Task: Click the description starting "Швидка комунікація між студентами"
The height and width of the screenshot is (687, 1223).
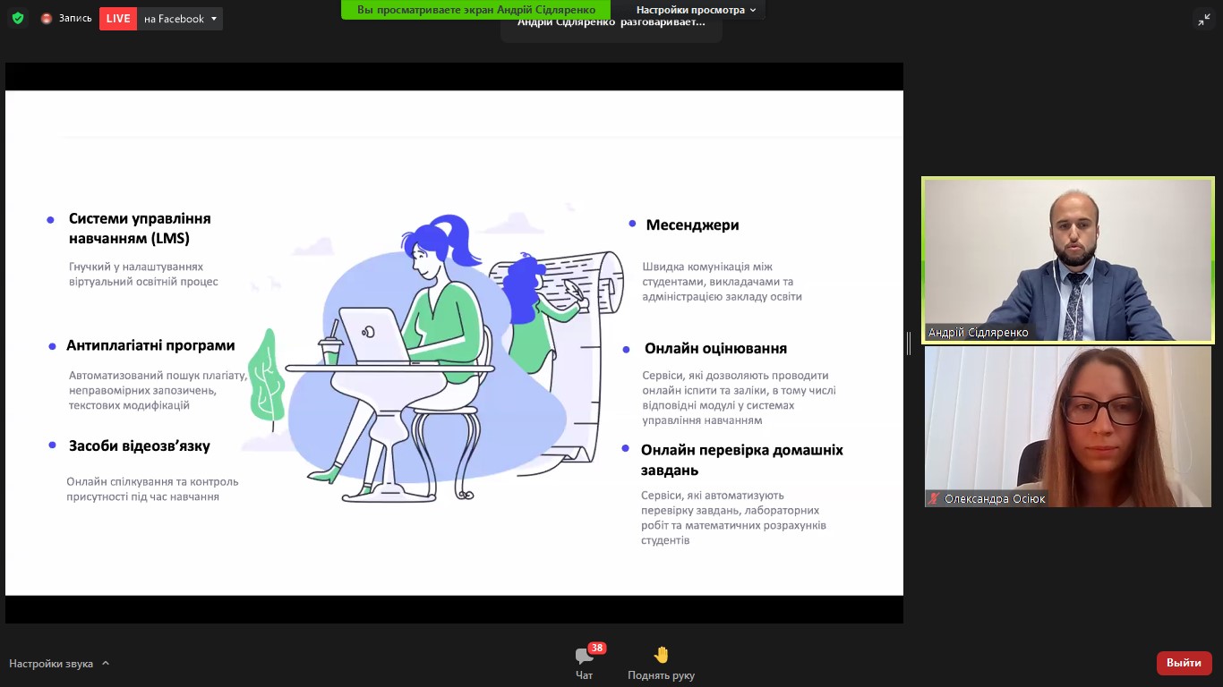Action: 722,281
